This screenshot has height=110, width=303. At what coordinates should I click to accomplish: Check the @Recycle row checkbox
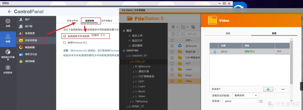pyautogui.click(x=172, y=46)
